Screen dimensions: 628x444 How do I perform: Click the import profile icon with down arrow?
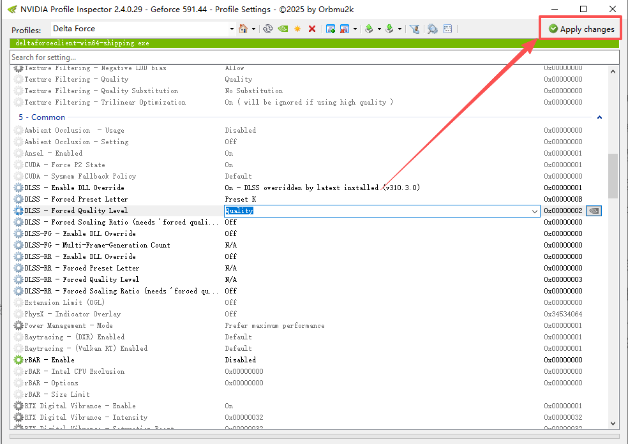[389, 29]
